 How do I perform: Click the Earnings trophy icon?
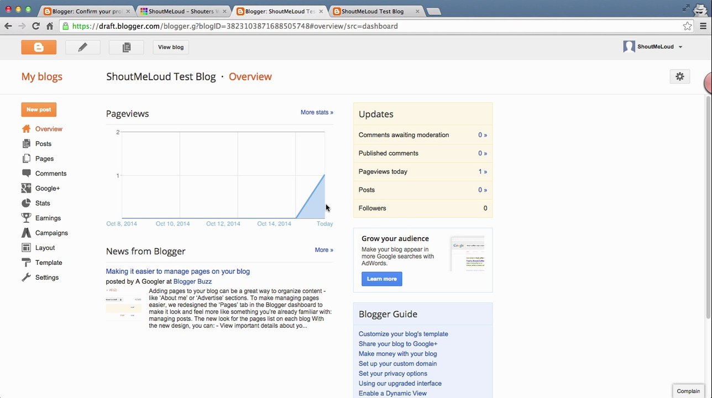point(26,218)
